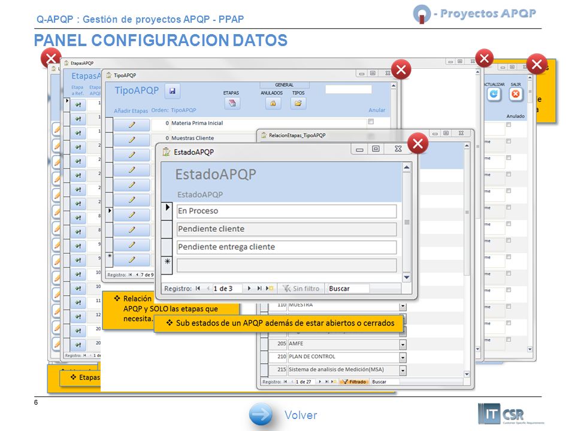Click the Buscar search box in EstadoAPQP
Image resolution: width=575 pixels, height=431 pixels.
(349, 289)
